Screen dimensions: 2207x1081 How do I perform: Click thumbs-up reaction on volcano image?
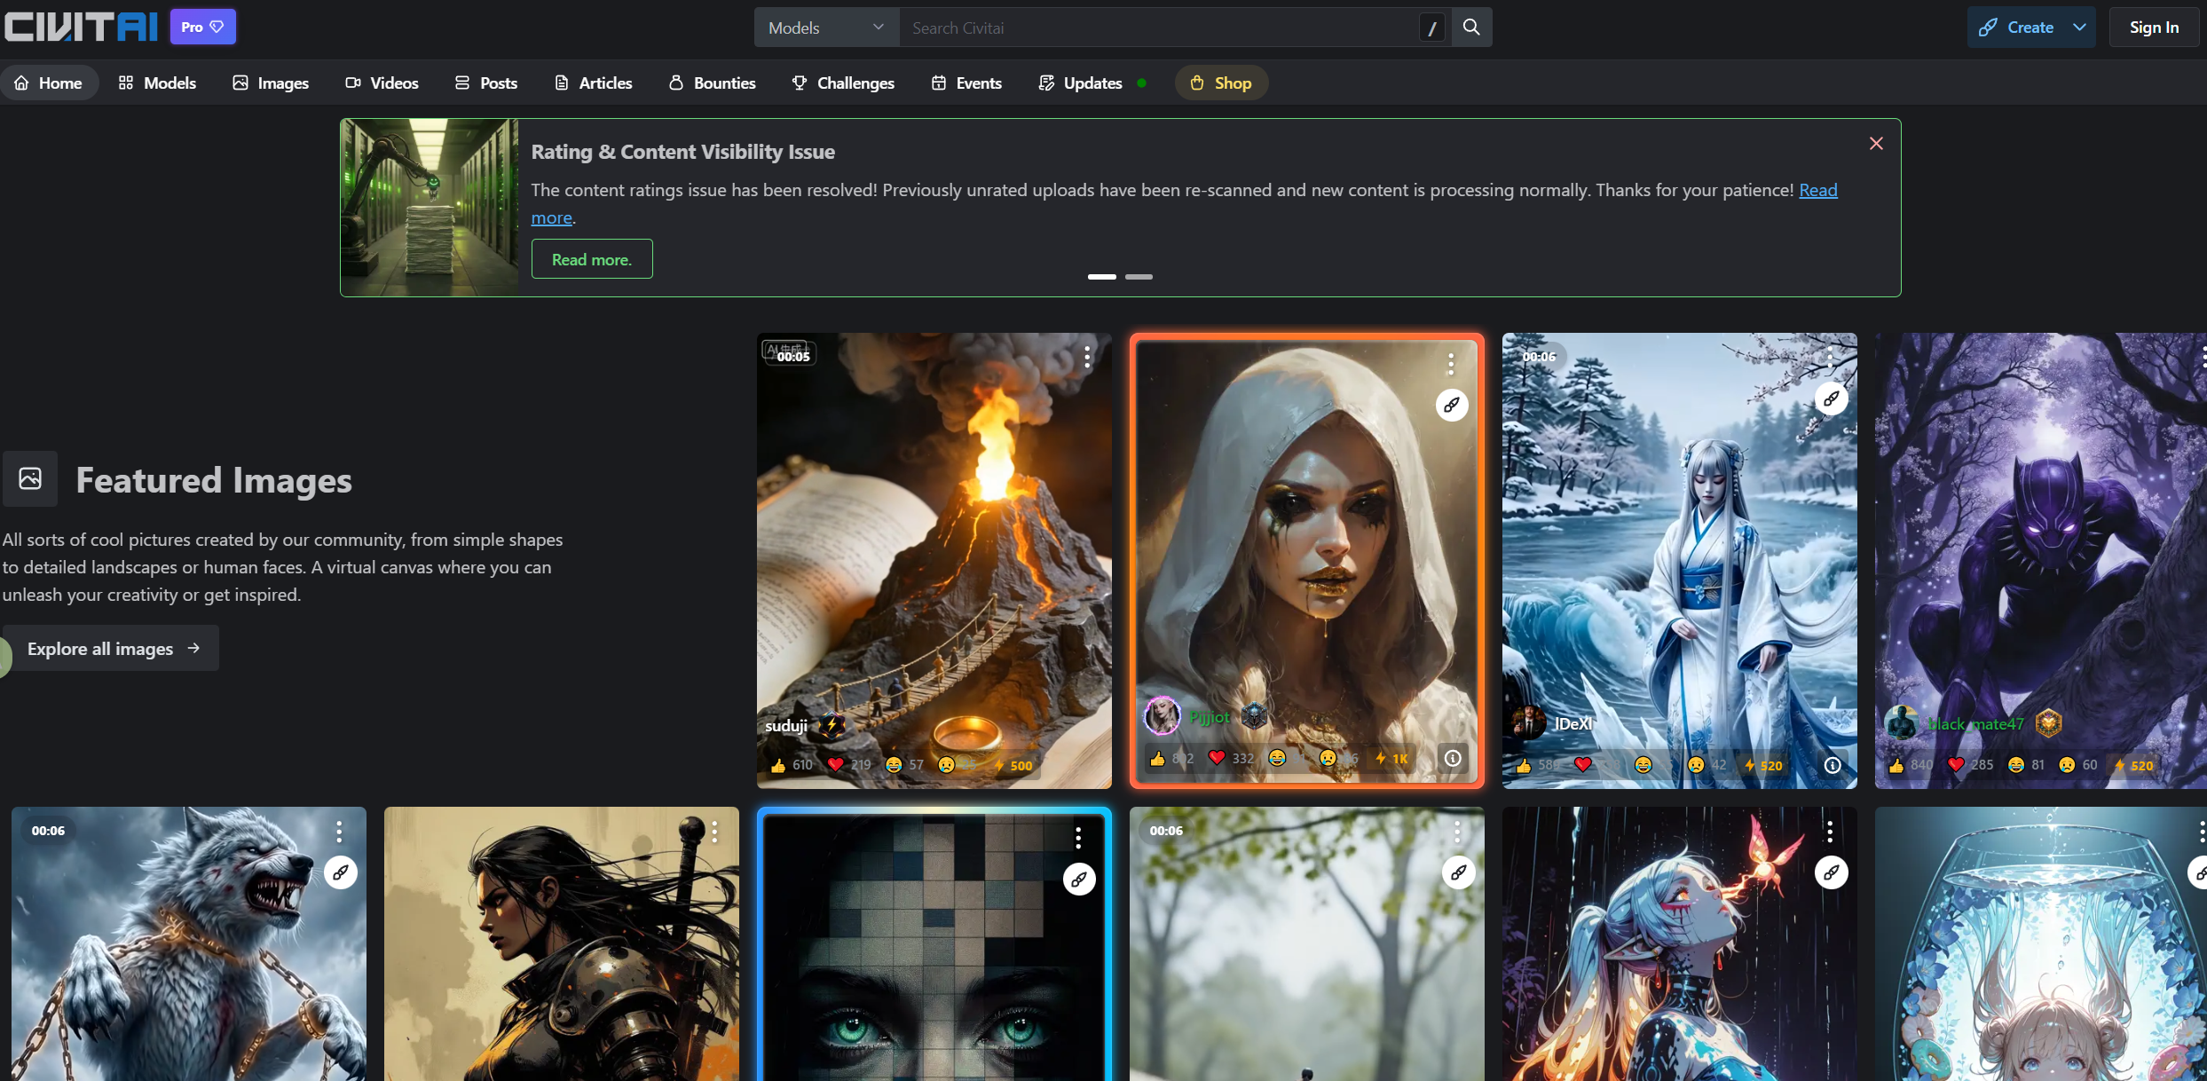pyautogui.click(x=779, y=765)
